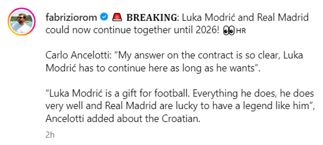Screen dimensions: 323x145
Task: Click the red siren emoji
Action: click(x=117, y=17)
